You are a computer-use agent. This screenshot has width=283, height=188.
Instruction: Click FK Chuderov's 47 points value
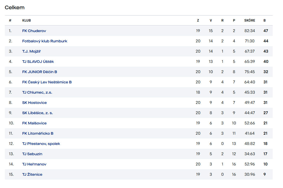[x=266, y=31]
